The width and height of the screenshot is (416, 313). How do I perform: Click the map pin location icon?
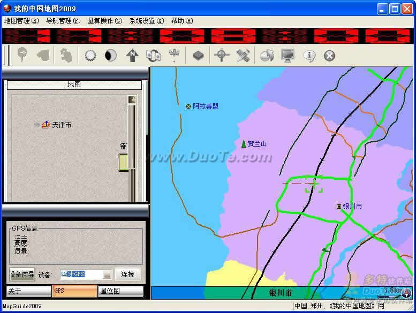click(22, 55)
